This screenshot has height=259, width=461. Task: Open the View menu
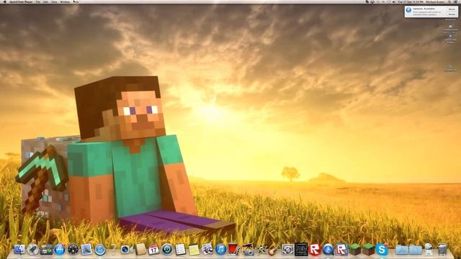pos(55,1)
